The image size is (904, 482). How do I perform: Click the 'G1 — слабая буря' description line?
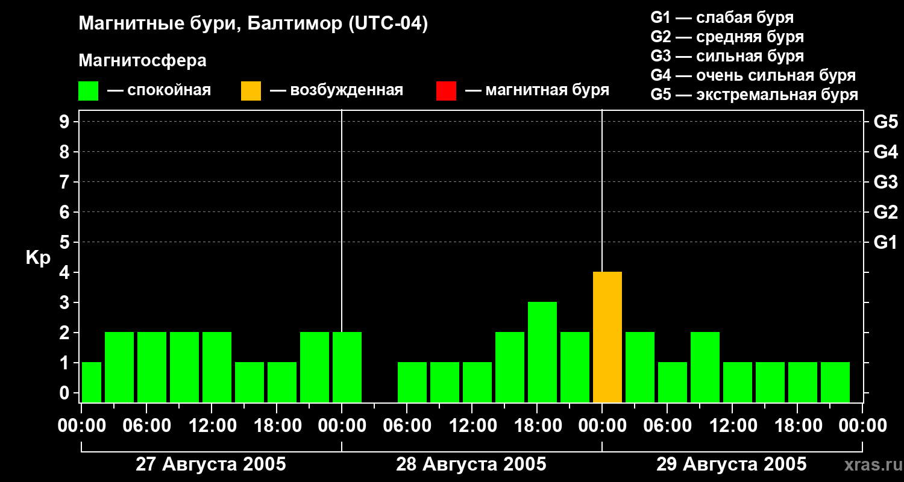pos(722,17)
